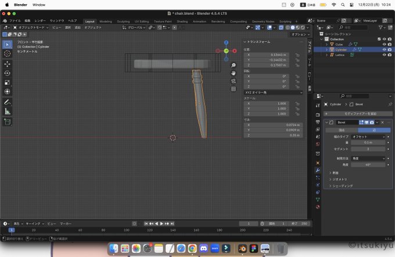
Task: Expand the Cube item in outliner
Action: pos(326,44)
